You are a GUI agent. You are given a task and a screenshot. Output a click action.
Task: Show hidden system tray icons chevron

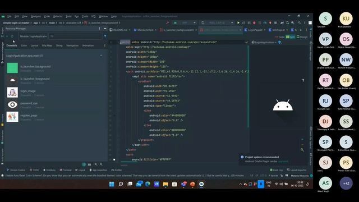point(240,184)
